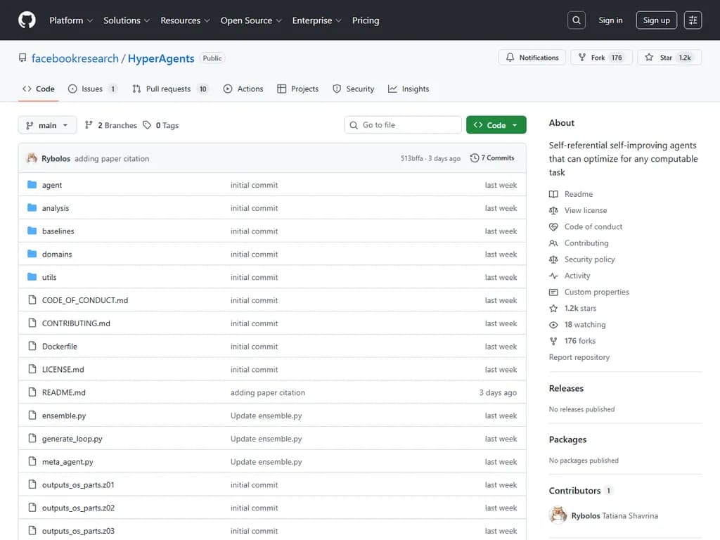Viewport: 720px width, 540px height.
Task: Click the domains folder icon
Action: 32,255
